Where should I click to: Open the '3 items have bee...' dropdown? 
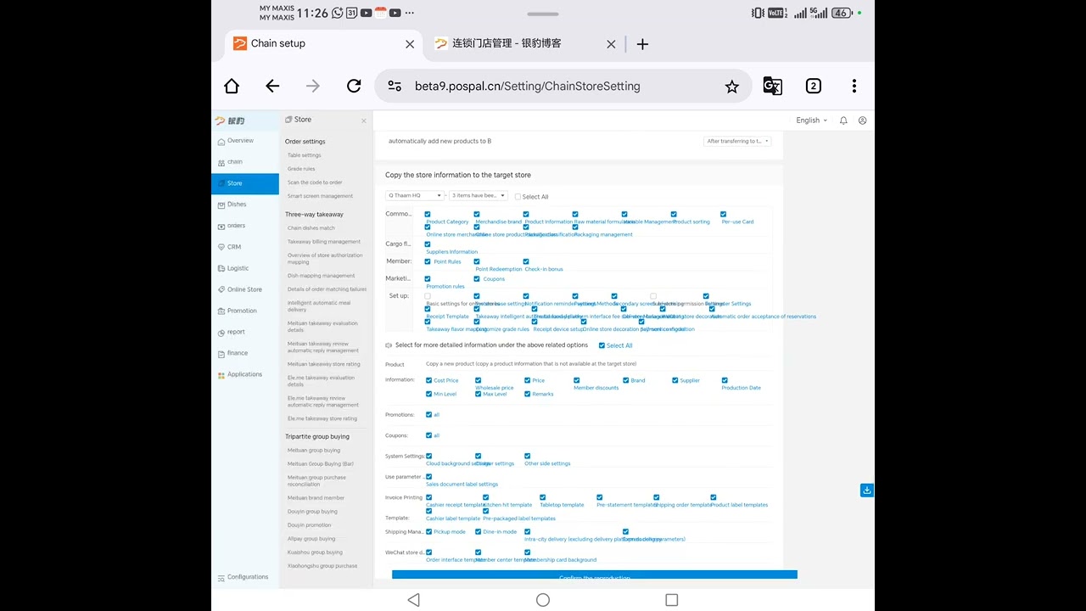coord(479,195)
